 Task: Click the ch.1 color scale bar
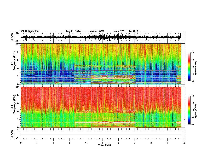tap(189, 67)
